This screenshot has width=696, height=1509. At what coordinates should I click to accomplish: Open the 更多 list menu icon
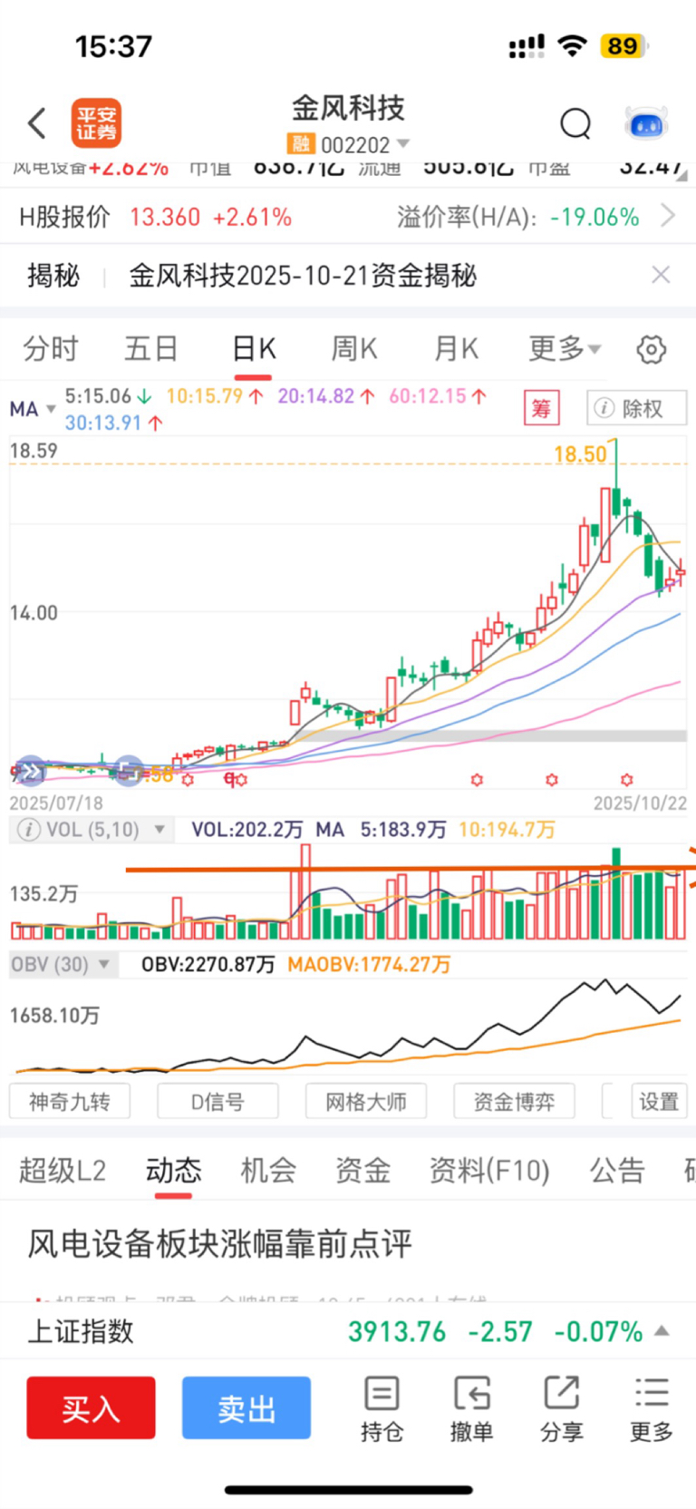click(652, 1408)
